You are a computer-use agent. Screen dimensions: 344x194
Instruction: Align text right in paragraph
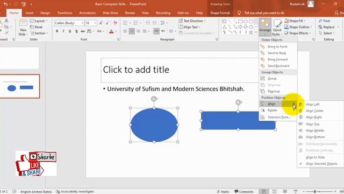click(x=138, y=31)
